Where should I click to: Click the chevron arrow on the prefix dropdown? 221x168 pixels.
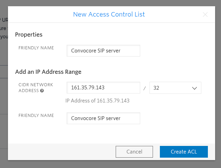(194, 88)
